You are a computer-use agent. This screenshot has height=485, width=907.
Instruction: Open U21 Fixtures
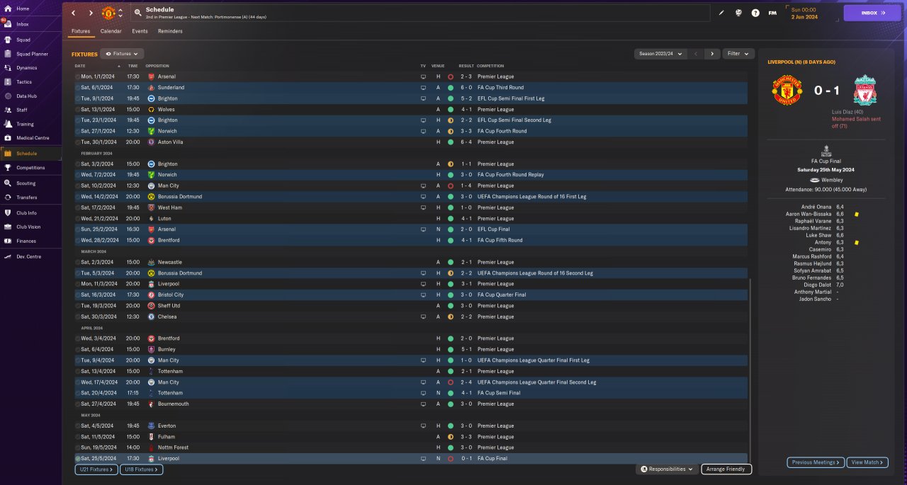tap(96, 469)
